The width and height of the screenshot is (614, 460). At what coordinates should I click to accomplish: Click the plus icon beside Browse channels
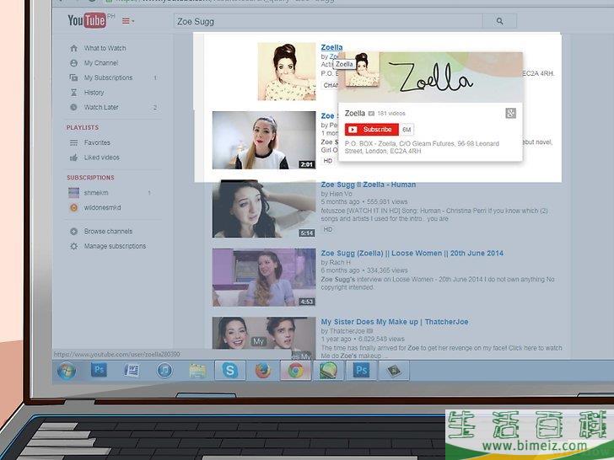click(73, 232)
